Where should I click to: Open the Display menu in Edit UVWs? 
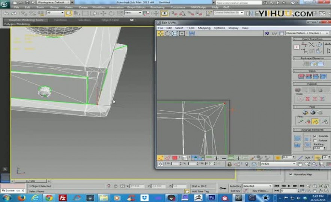[x=233, y=28]
